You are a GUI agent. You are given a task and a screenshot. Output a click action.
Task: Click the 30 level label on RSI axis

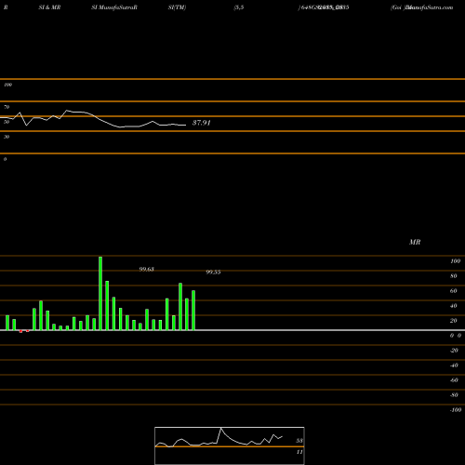pyautogui.click(x=7, y=137)
